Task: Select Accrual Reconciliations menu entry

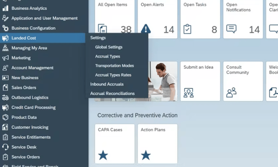Action: (112, 93)
